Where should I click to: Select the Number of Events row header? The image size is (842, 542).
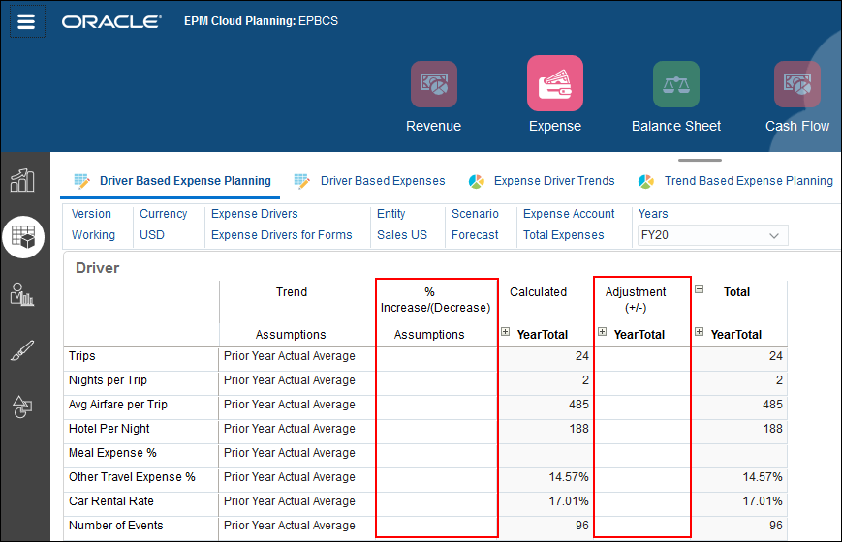(141, 527)
